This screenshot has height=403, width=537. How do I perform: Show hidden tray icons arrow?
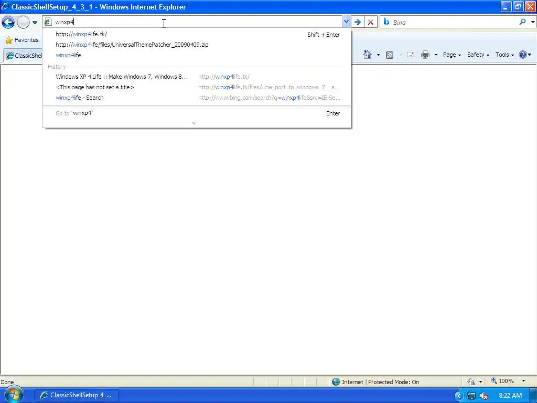pyautogui.click(x=459, y=396)
